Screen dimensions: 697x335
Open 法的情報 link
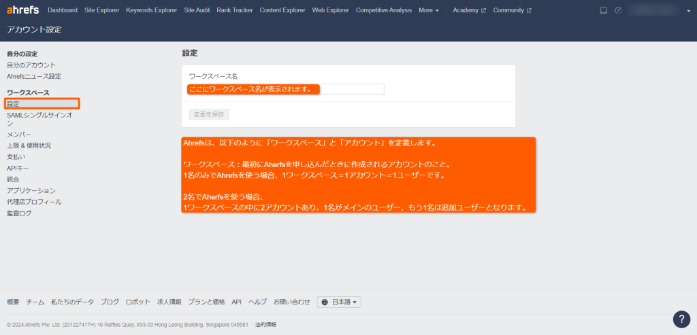(x=266, y=325)
